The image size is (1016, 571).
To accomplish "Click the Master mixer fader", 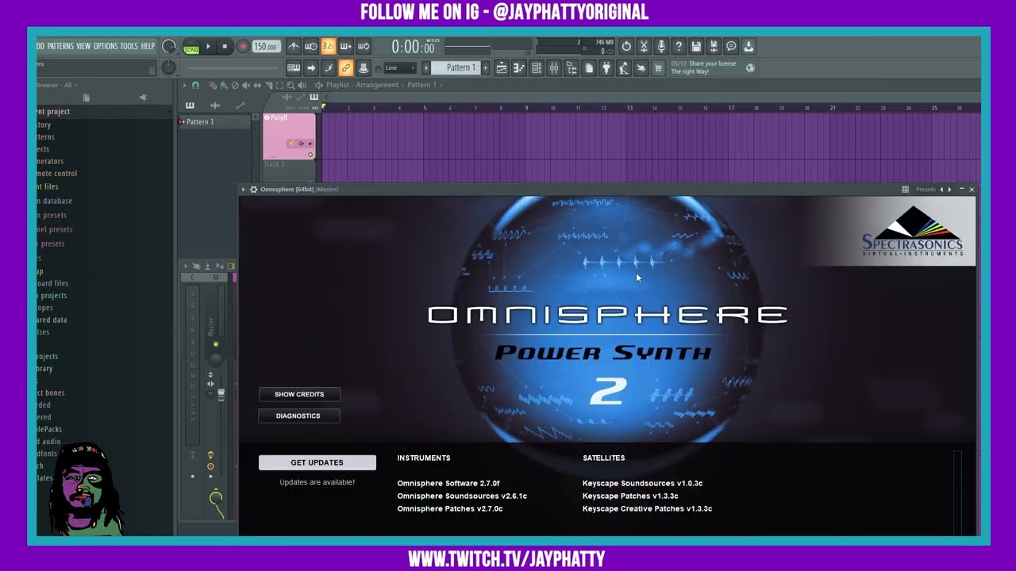I will click(x=221, y=394).
